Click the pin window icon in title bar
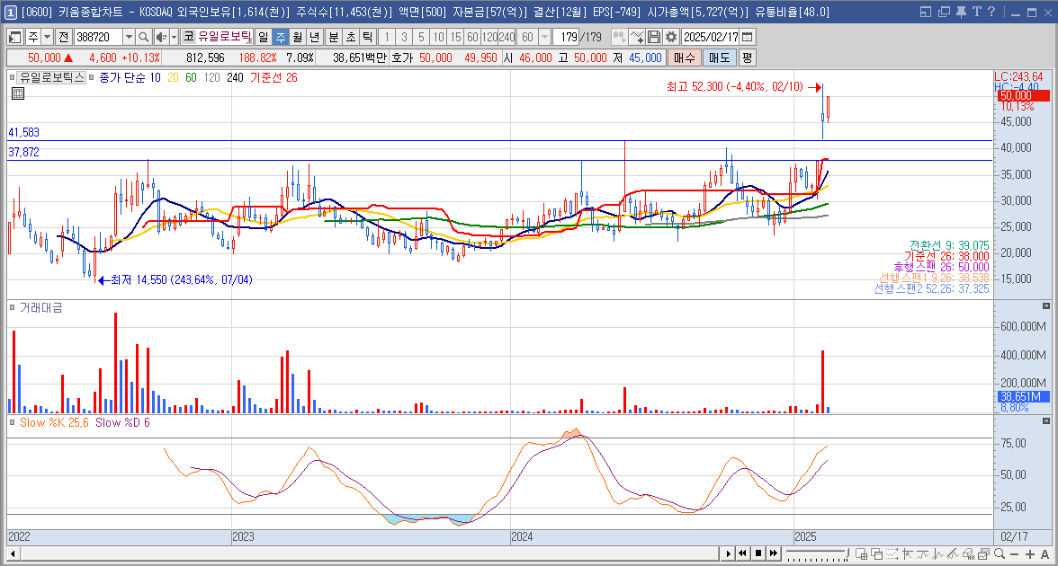 click(962, 13)
